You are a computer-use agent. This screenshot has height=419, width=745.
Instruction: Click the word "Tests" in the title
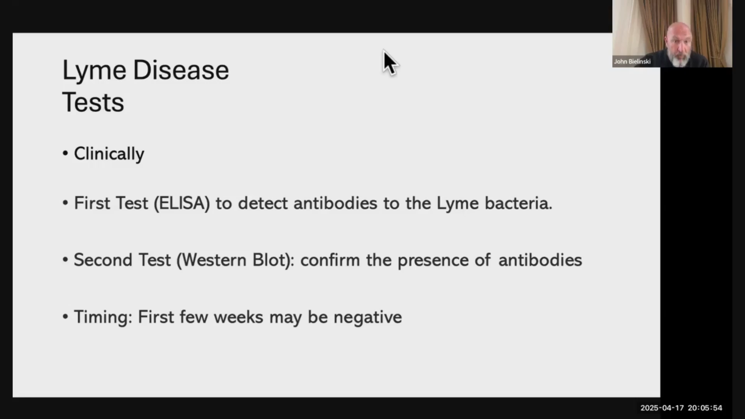pos(93,103)
